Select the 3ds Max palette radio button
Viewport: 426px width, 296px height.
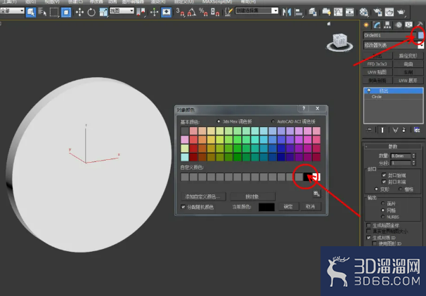coord(218,121)
